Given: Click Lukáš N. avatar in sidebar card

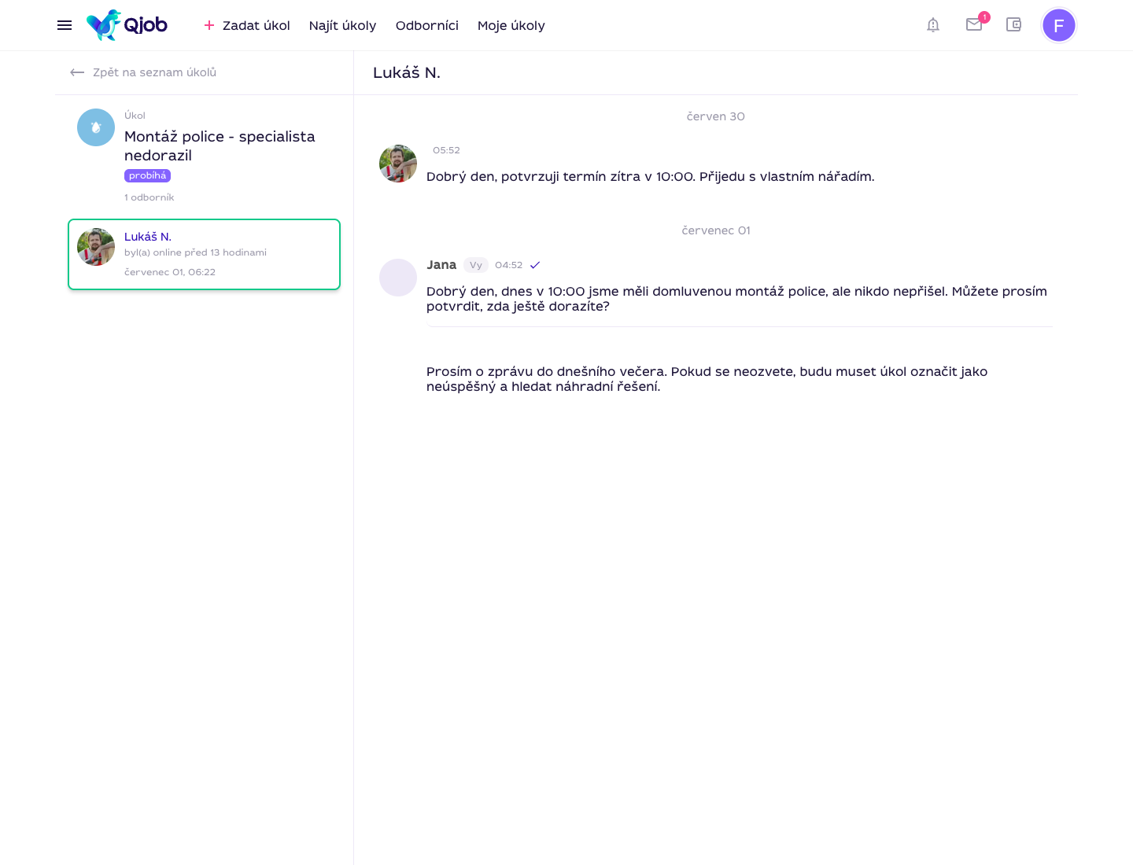Looking at the screenshot, I should [x=96, y=247].
